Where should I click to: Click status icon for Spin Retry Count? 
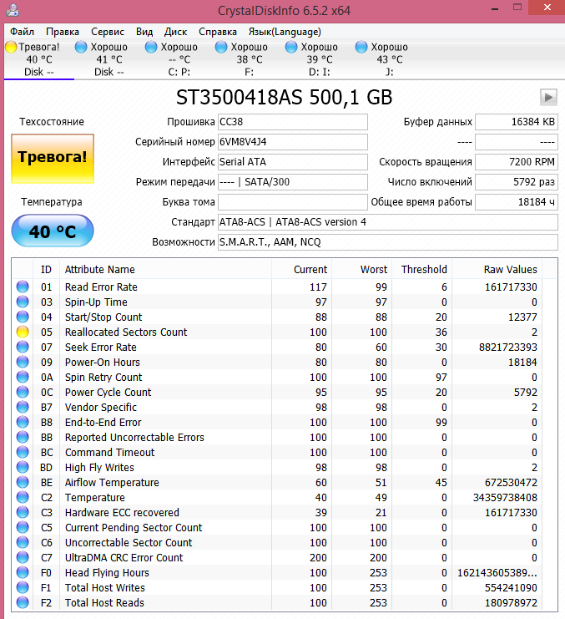[23, 377]
